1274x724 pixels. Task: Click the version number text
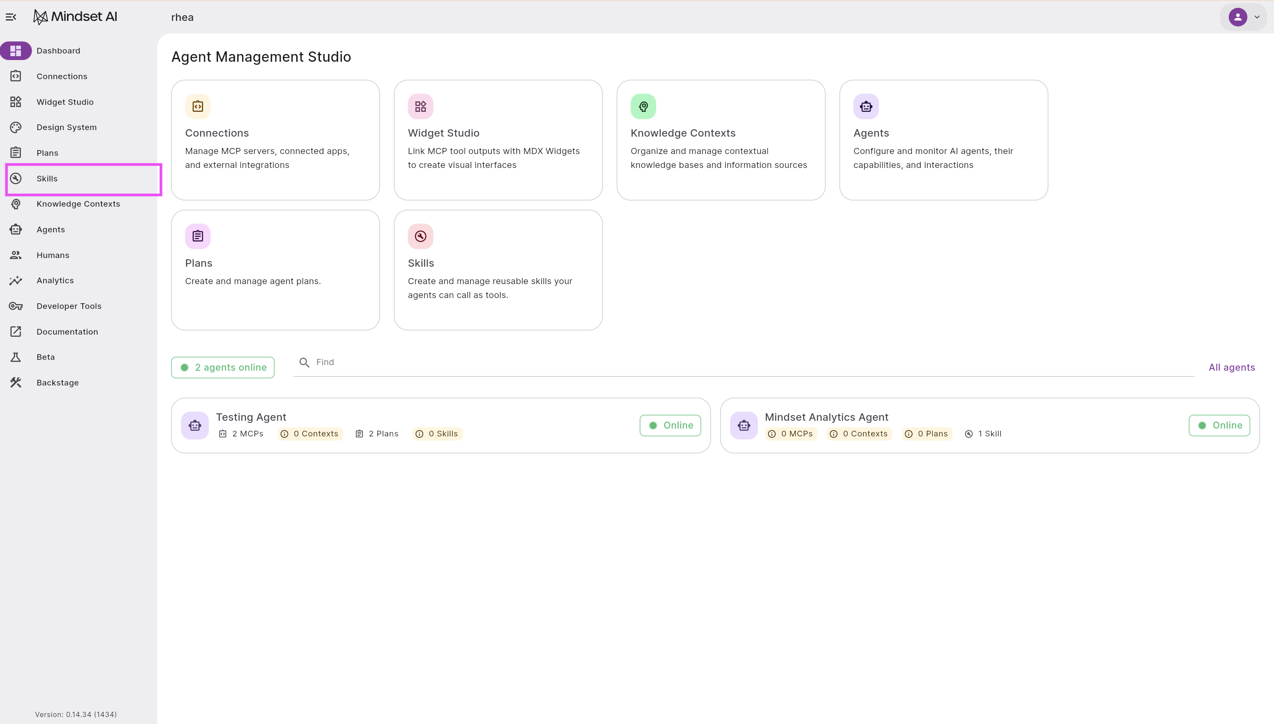pos(76,714)
